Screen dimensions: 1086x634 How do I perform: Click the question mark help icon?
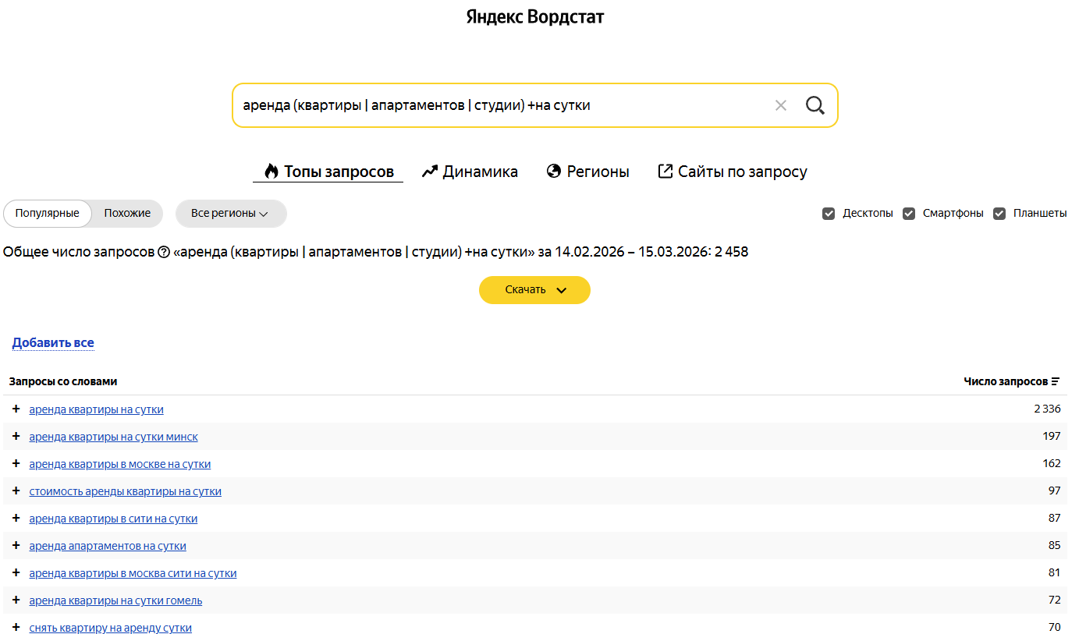tap(164, 252)
